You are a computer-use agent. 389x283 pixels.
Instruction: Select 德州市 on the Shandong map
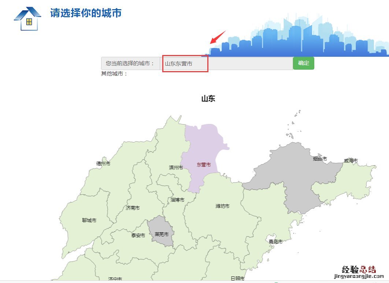point(103,163)
